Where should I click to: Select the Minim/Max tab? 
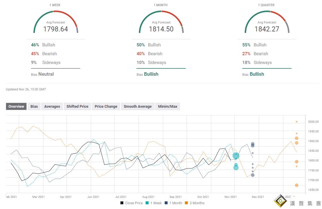[x=168, y=107]
